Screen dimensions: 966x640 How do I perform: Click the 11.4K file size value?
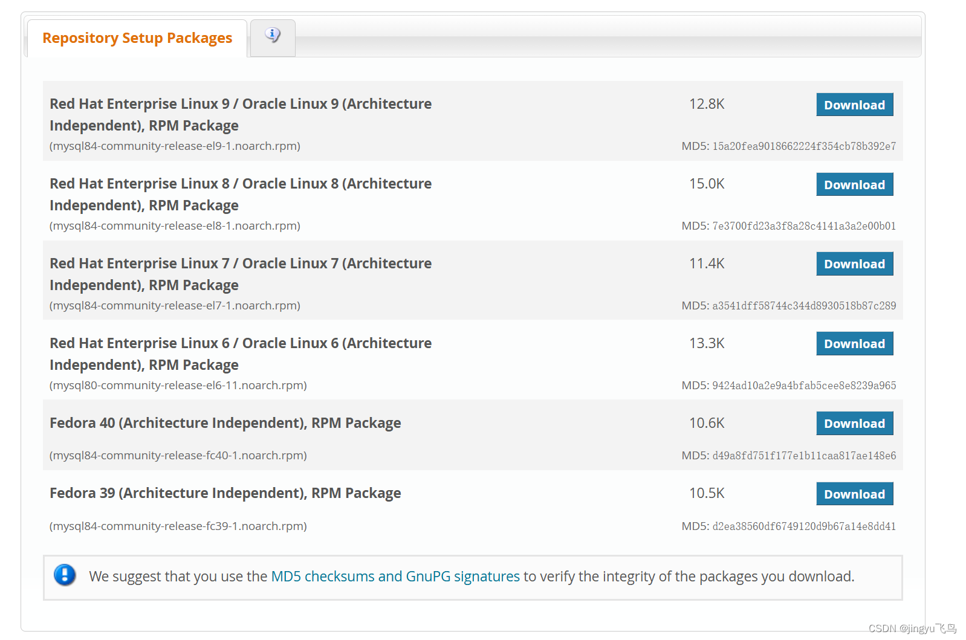[x=707, y=263]
